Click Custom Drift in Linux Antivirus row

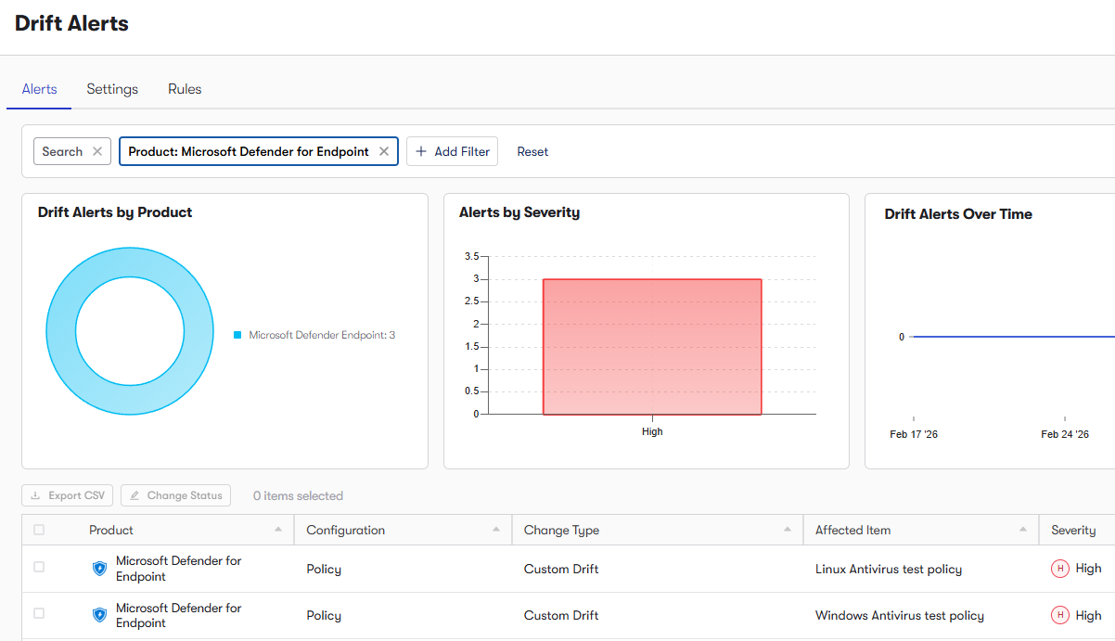(x=561, y=569)
